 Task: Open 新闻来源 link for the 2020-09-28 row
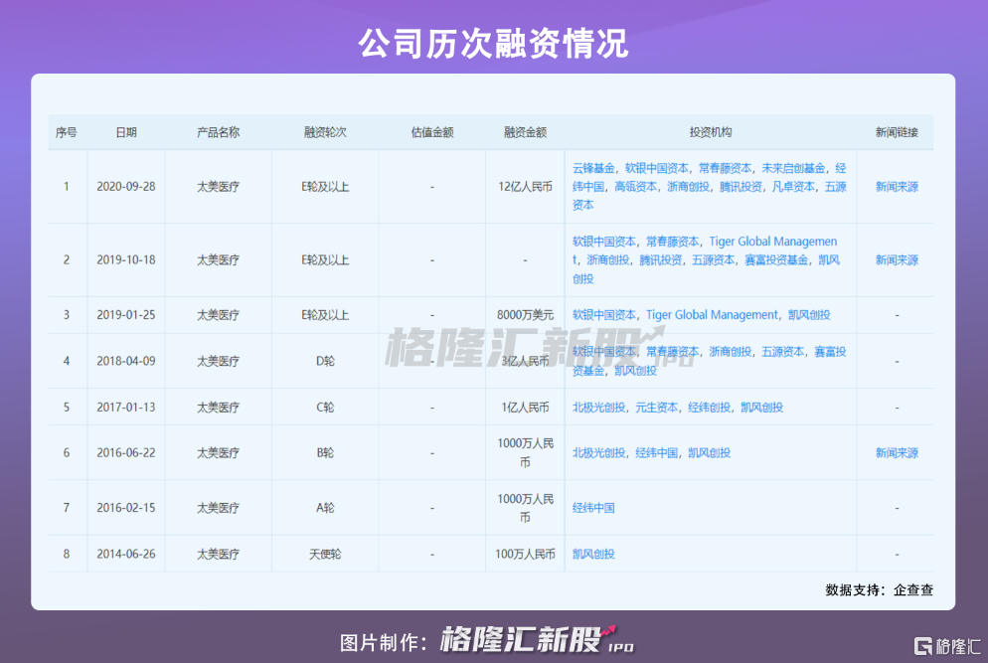pos(897,187)
